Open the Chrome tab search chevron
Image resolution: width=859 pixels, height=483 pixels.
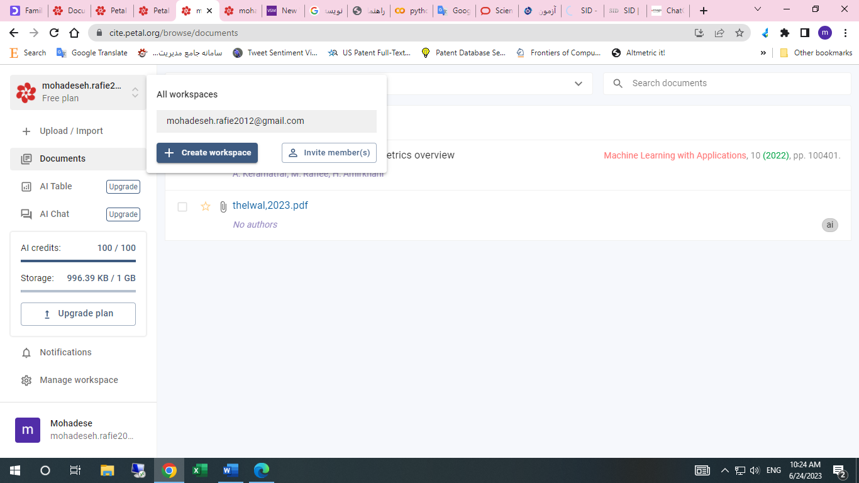point(758,9)
